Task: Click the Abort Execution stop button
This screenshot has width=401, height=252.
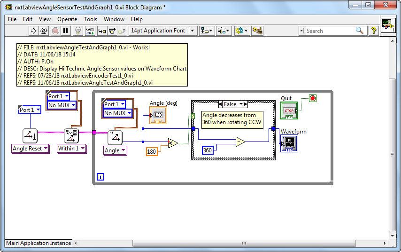Action: pos(55,31)
